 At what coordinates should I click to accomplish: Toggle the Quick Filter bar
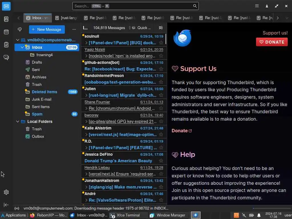pos(141,28)
